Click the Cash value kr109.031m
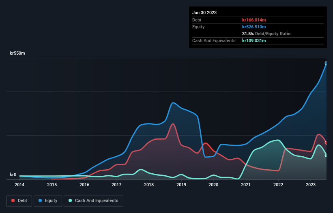The width and height of the screenshot is (333, 213). [254, 40]
